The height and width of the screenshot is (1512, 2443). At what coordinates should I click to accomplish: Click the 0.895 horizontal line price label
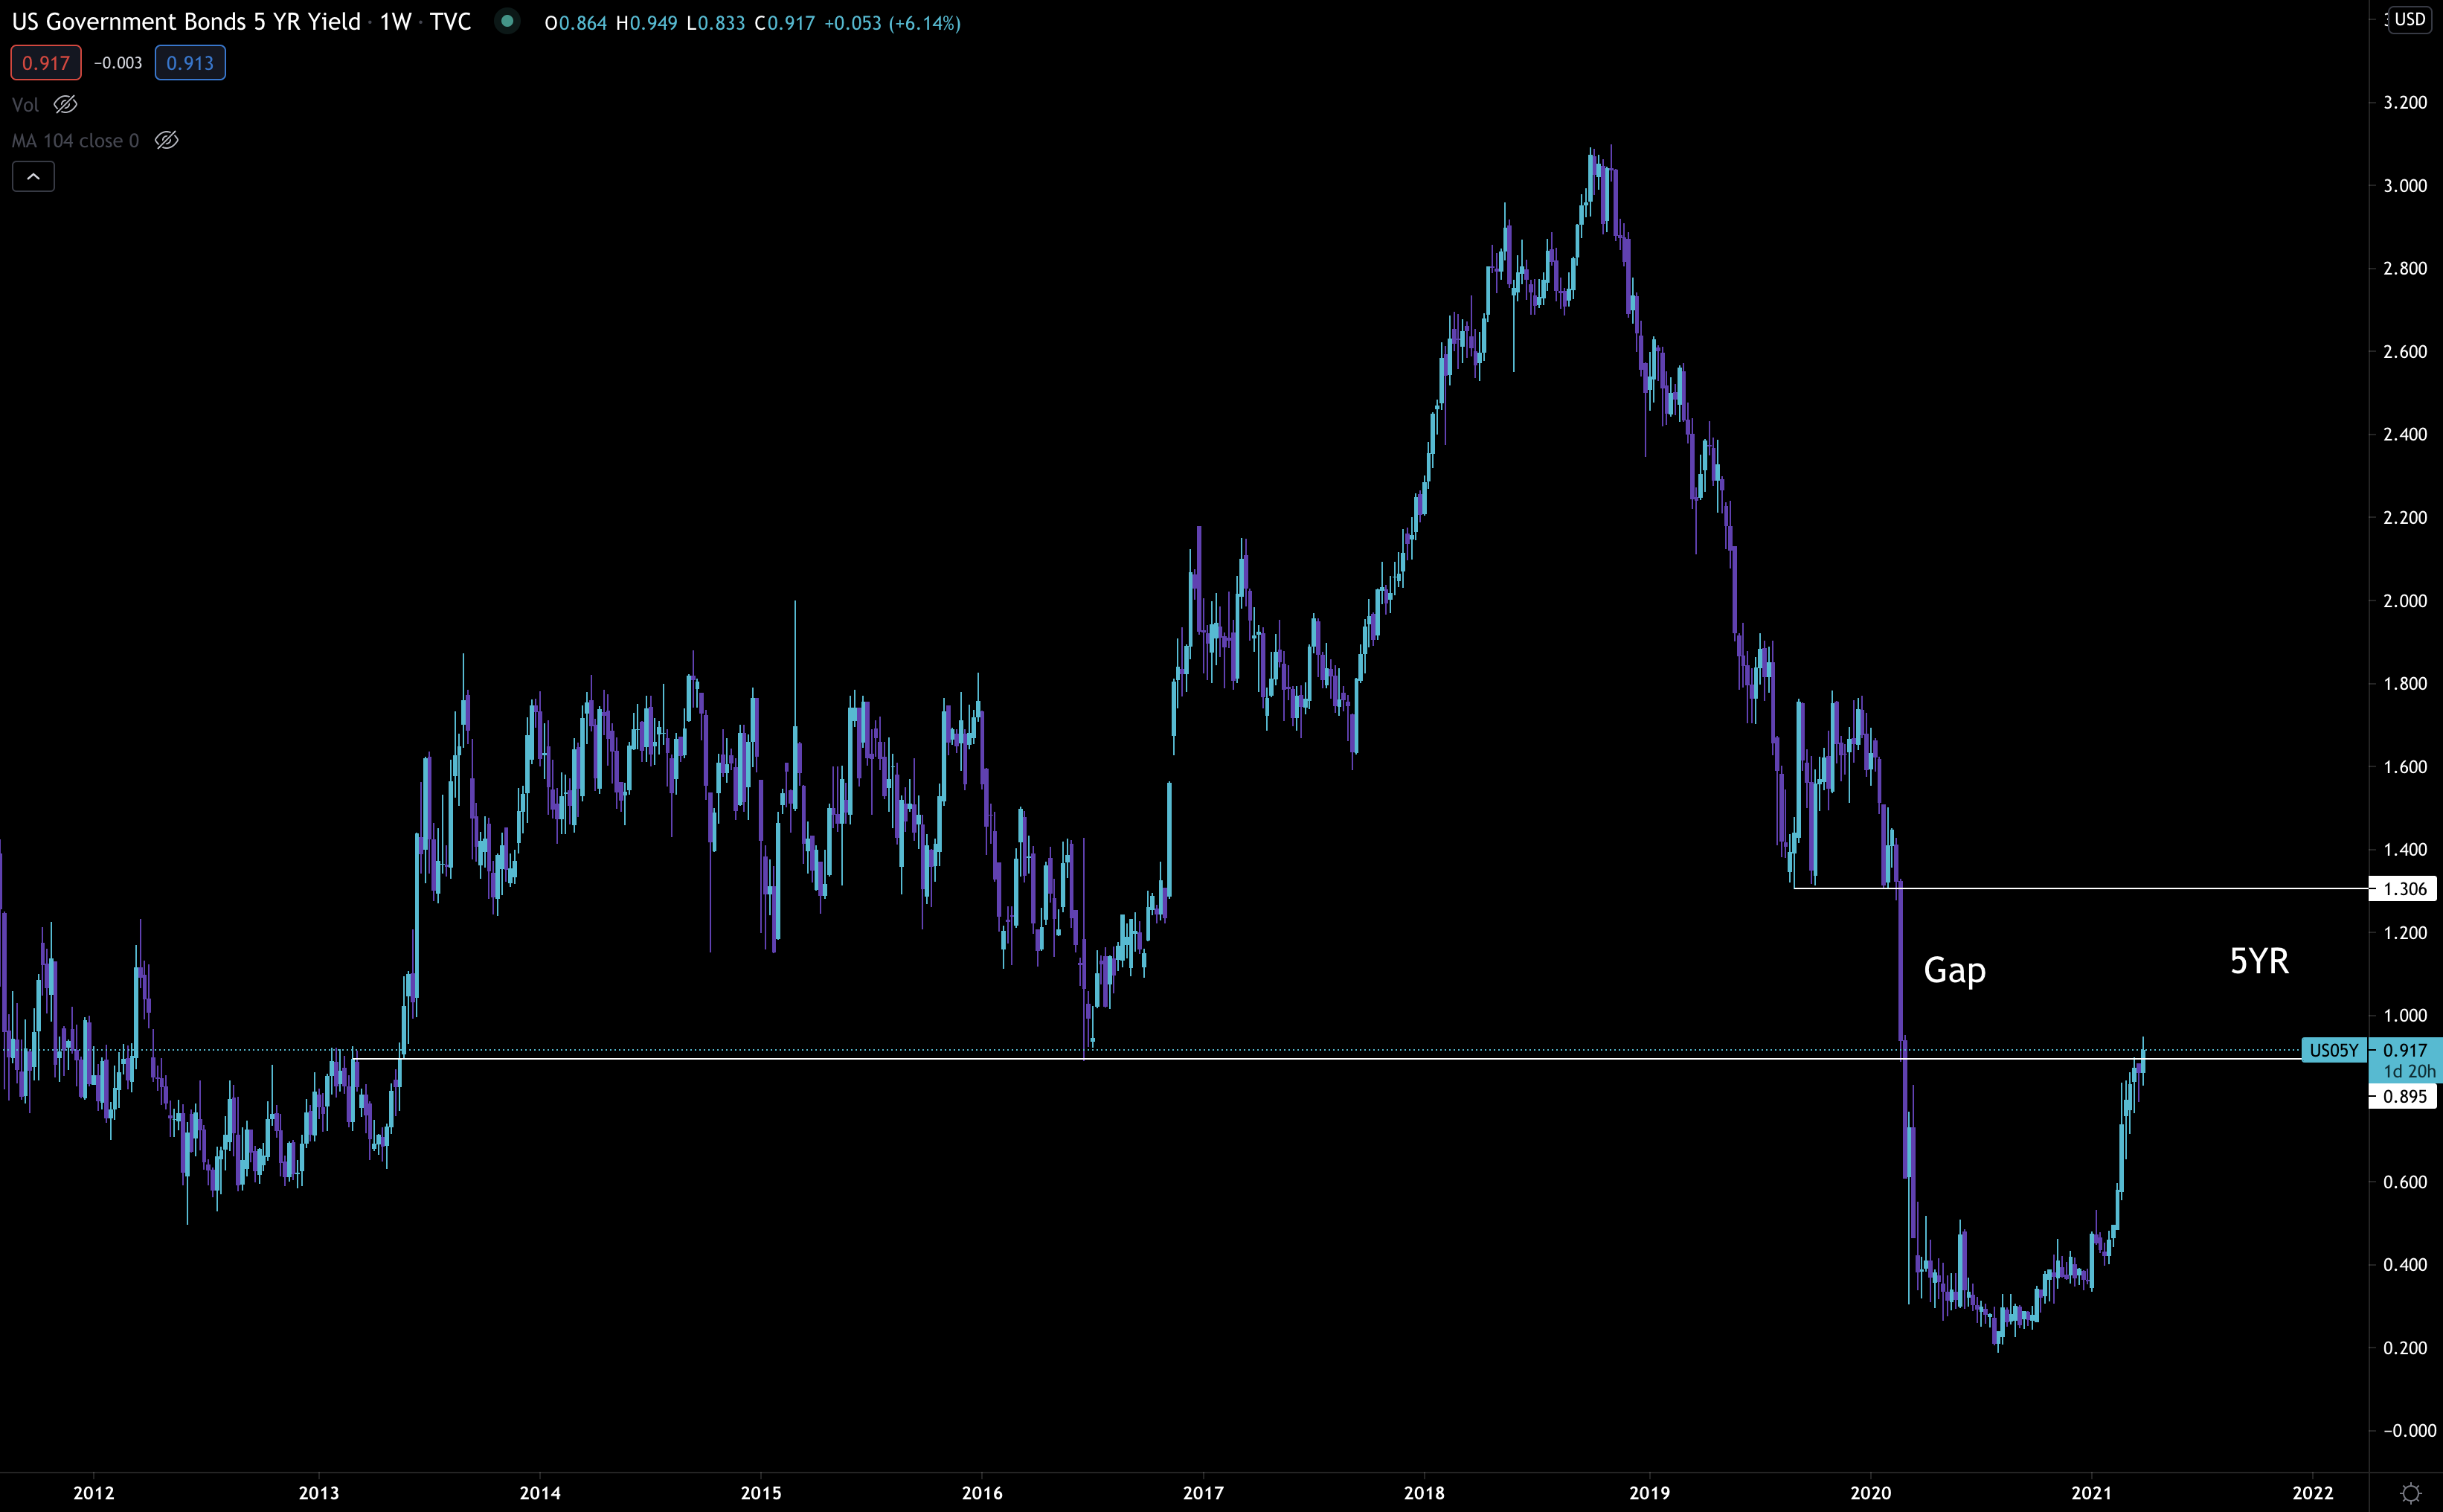[2404, 1096]
